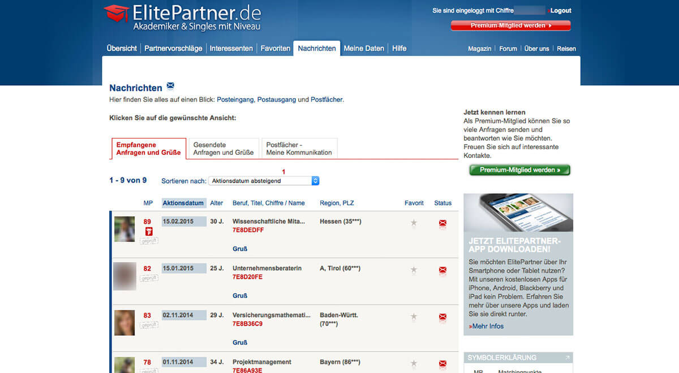Screen dimensions: 679x373
Task: Click red Premium-Mitglied werden button in header
Action: pyautogui.click(x=511, y=25)
